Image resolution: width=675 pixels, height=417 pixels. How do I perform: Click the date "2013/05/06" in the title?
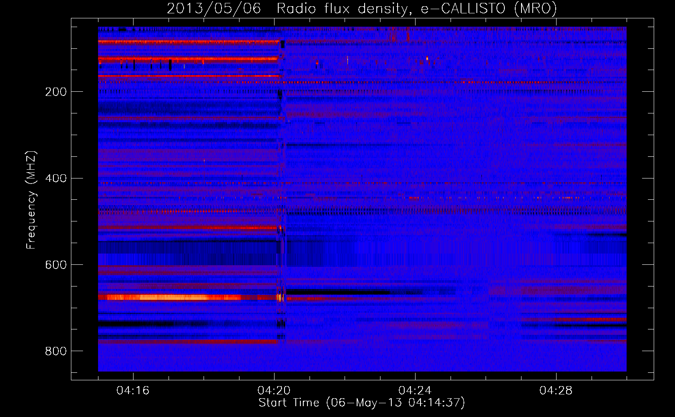pyautogui.click(x=214, y=8)
